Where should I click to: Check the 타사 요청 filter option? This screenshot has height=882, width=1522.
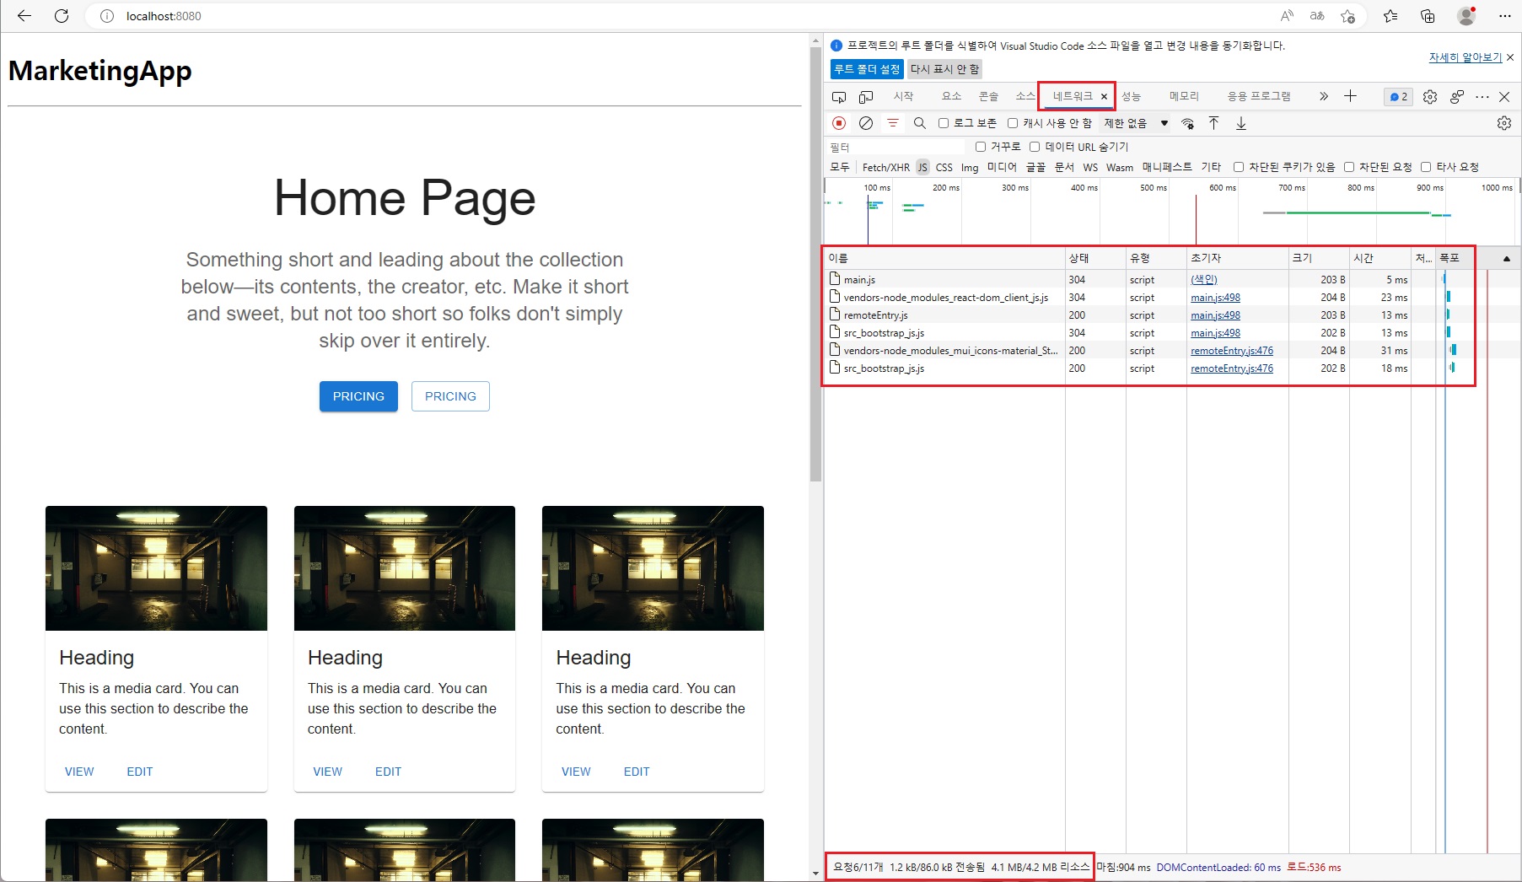pos(1426,167)
